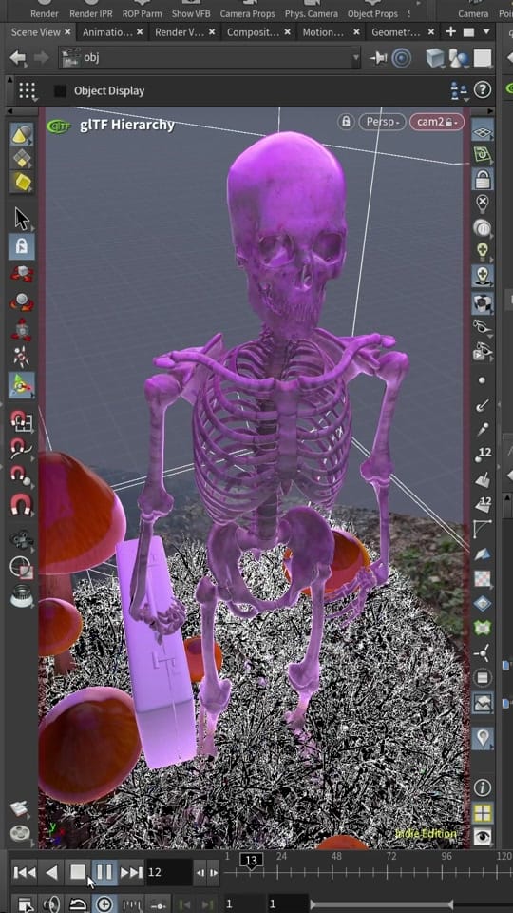Jump to first frame playback icon
Screen dimensions: 513x913
[25, 872]
